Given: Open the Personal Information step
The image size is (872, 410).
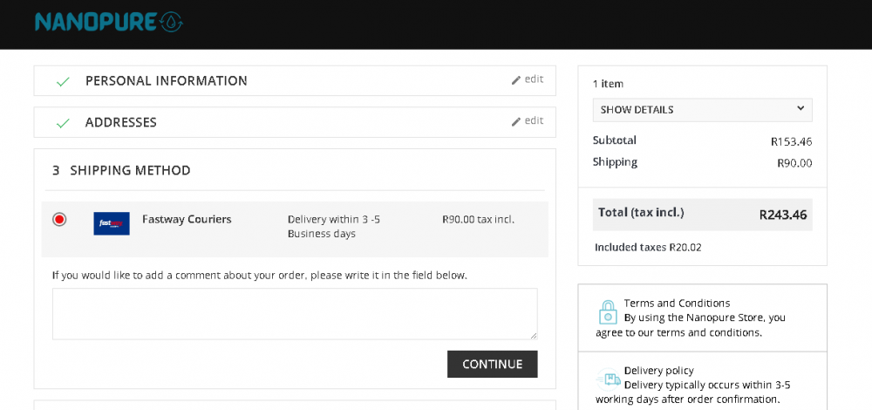Looking at the screenshot, I should [166, 81].
